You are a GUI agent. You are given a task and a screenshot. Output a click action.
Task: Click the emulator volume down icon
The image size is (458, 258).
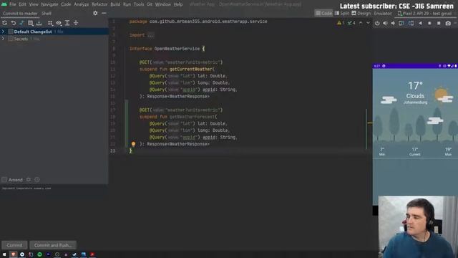pyautogui.click(x=393, y=23)
